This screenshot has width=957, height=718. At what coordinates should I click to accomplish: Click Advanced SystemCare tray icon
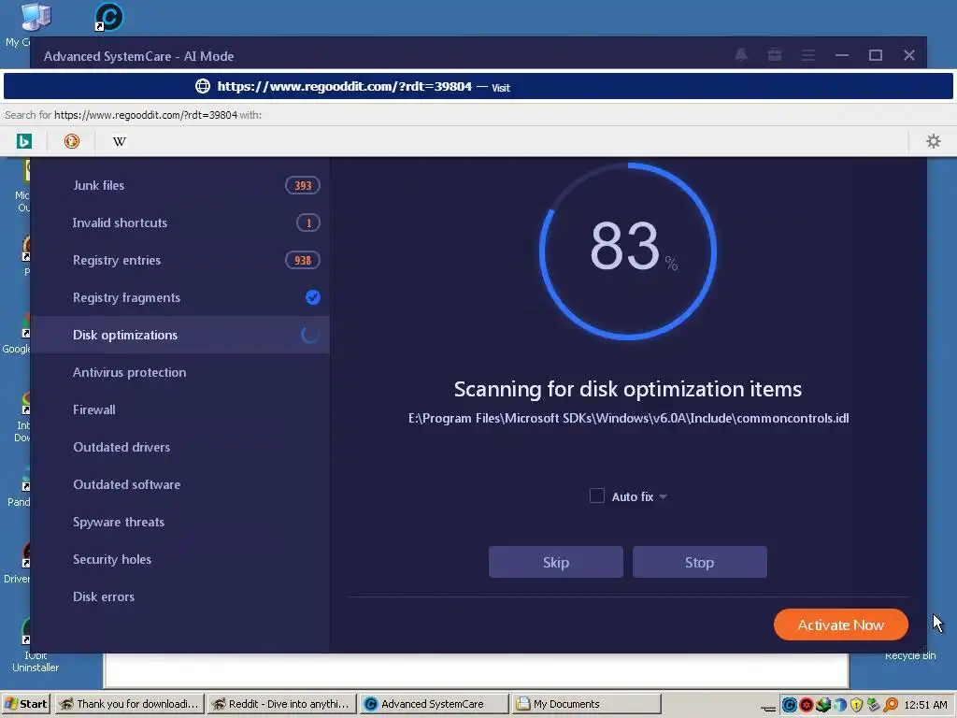coord(789,705)
